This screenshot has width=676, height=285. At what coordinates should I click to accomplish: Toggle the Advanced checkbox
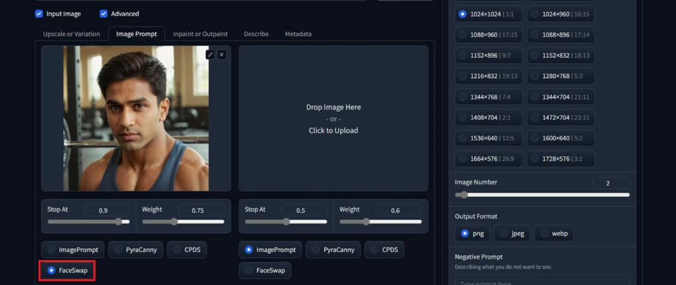point(104,14)
